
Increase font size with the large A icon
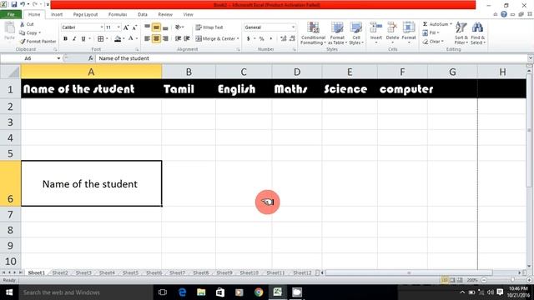click(x=126, y=27)
